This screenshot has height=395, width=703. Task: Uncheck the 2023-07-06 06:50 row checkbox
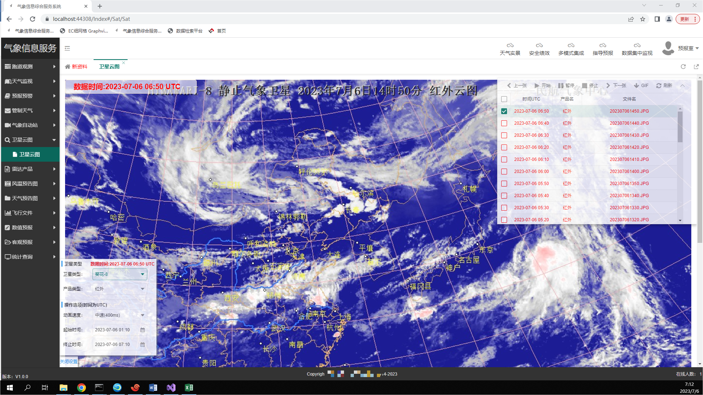coord(504,111)
